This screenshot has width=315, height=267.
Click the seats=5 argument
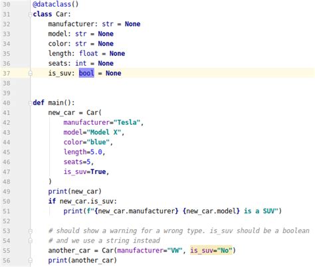pyautogui.click(x=77, y=162)
